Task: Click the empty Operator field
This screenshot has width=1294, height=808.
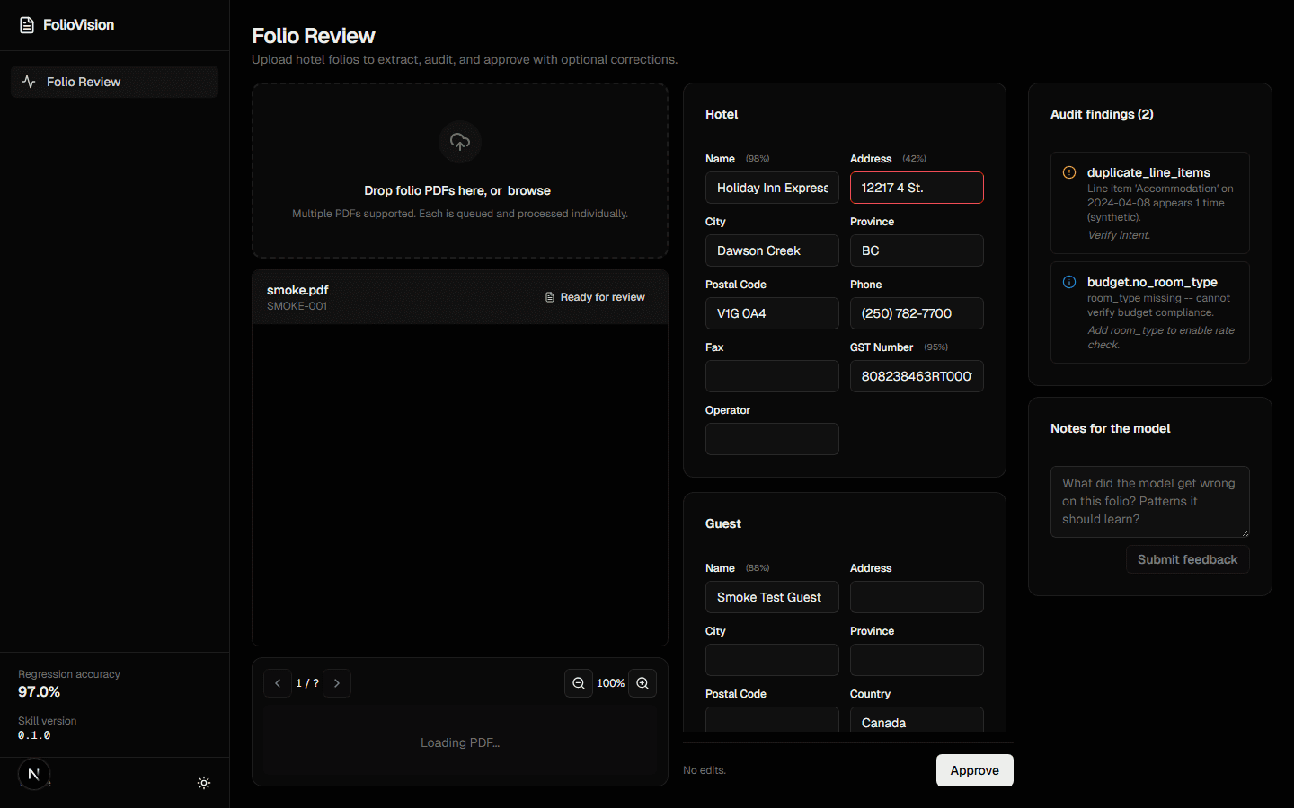Action: [x=772, y=439]
